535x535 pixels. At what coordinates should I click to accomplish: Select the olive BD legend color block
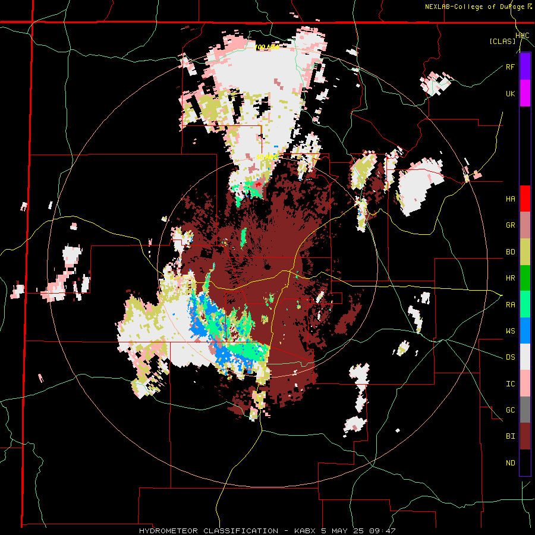525,252
